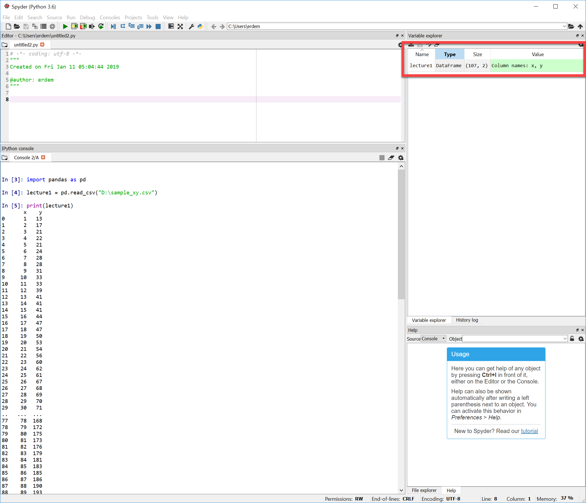Open the Consoles menu
This screenshot has width=586, height=503.
click(110, 18)
